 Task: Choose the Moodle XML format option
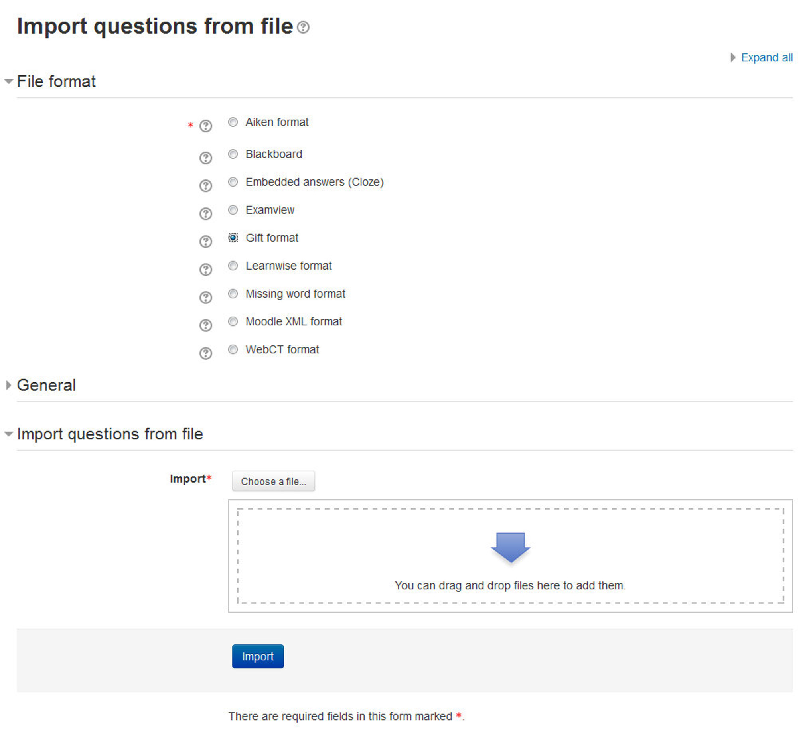(x=233, y=321)
